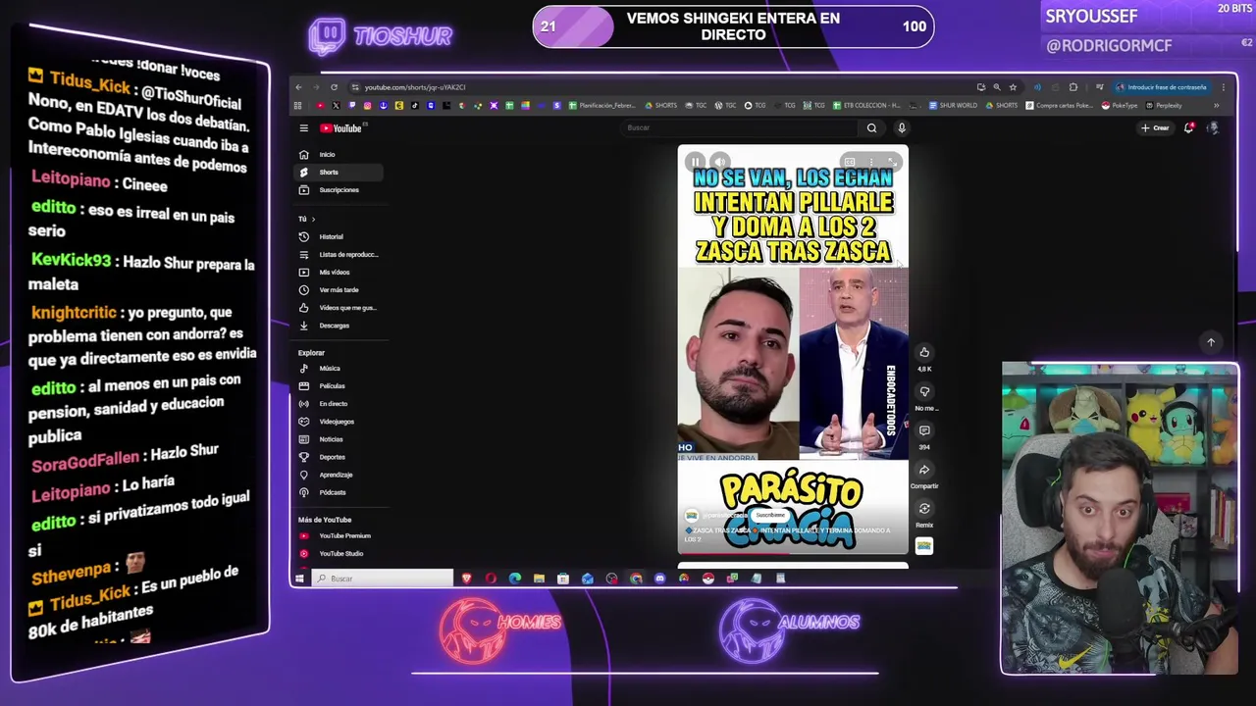Screen dimensions: 1256x706
Task: Click the Windows taskbar Buscar box
Action: click(x=383, y=579)
